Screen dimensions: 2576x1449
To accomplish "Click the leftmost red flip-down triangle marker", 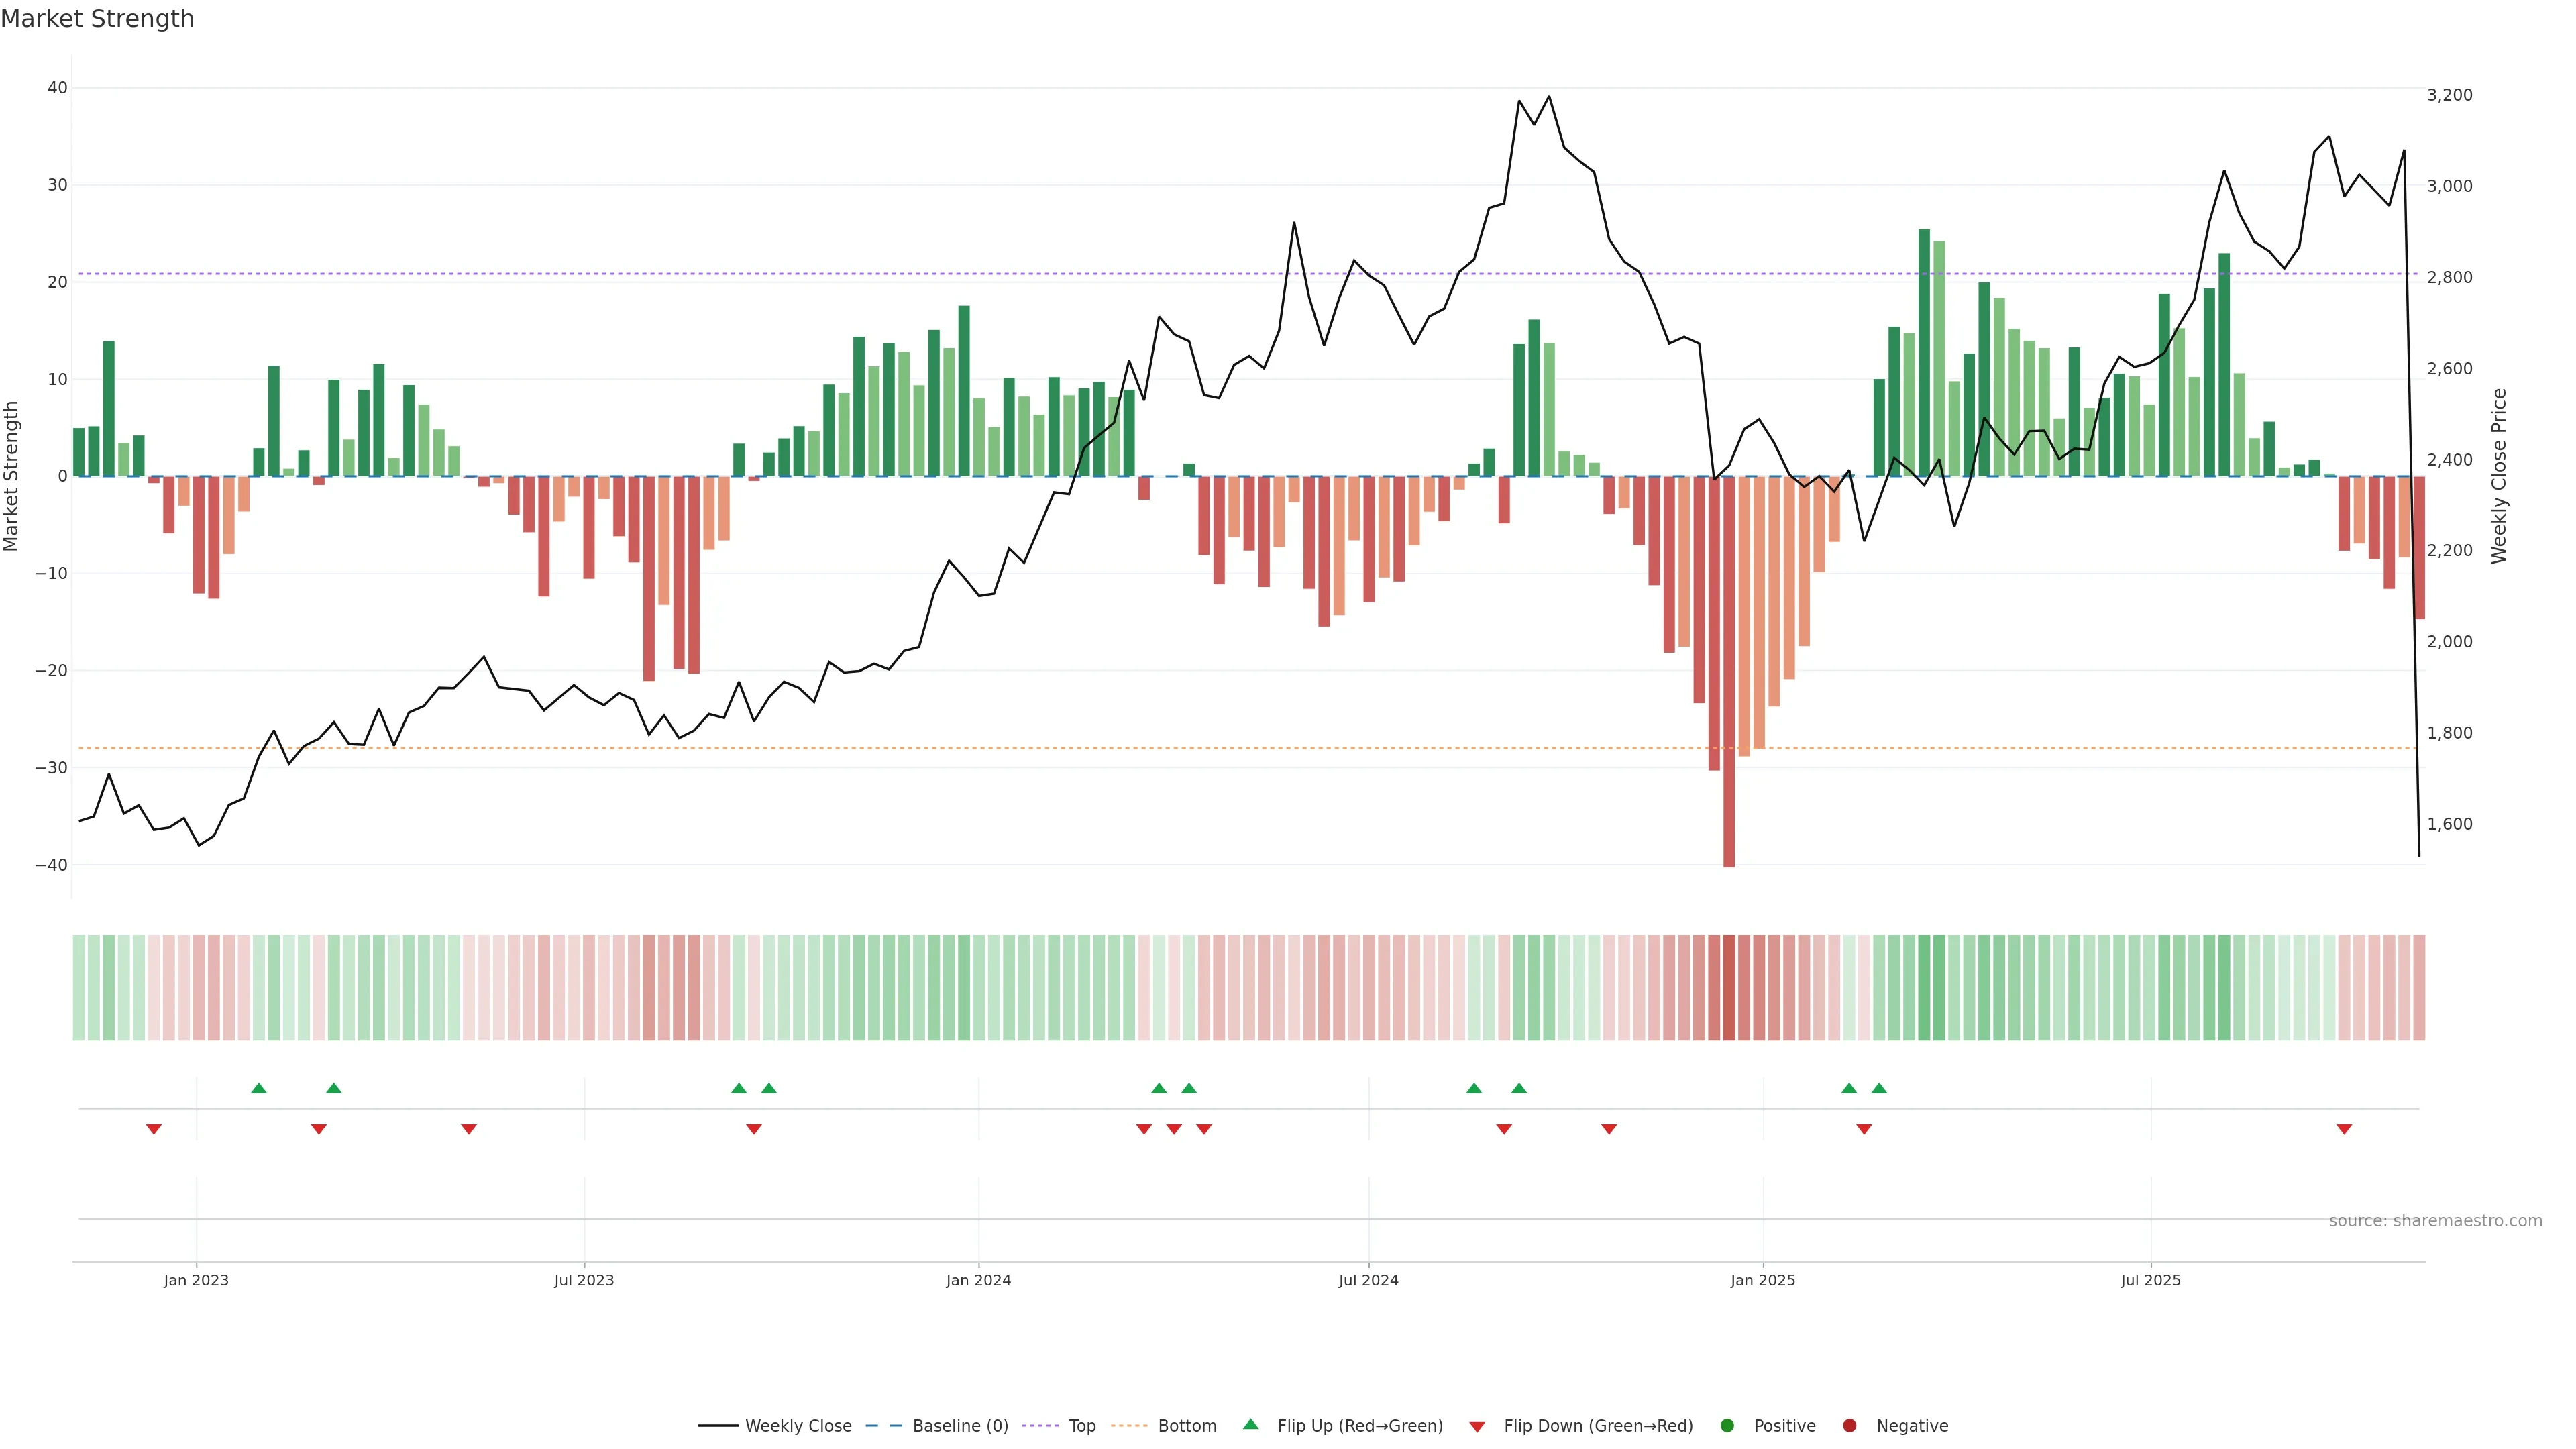I will pos(154,1129).
